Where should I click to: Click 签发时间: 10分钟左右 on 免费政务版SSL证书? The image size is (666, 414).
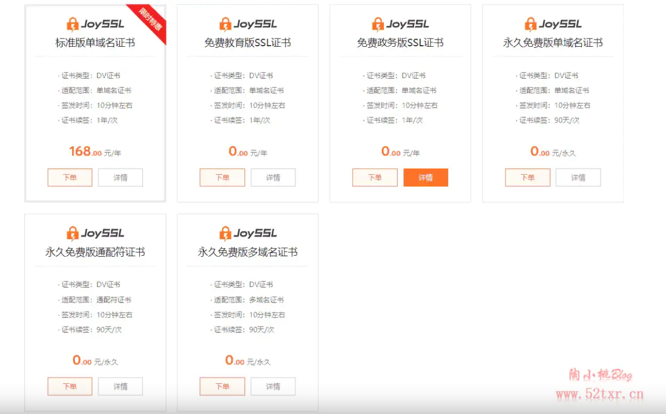coord(400,105)
